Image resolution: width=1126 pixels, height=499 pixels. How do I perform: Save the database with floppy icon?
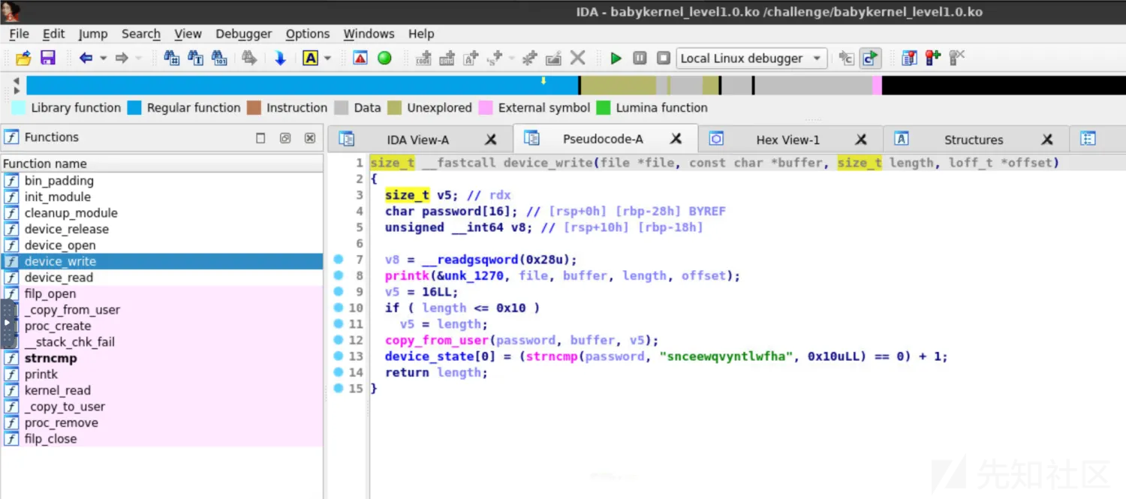[48, 58]
